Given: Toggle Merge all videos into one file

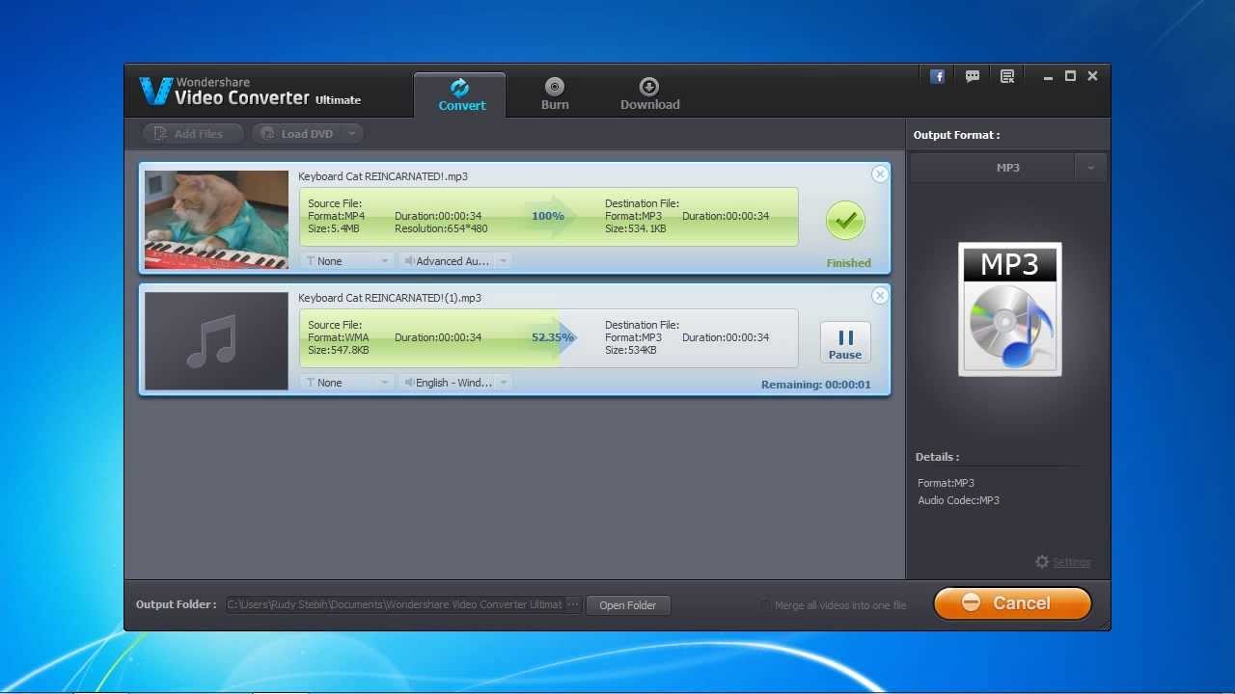Looking at the screenshot, I should (x=765, y=605).
